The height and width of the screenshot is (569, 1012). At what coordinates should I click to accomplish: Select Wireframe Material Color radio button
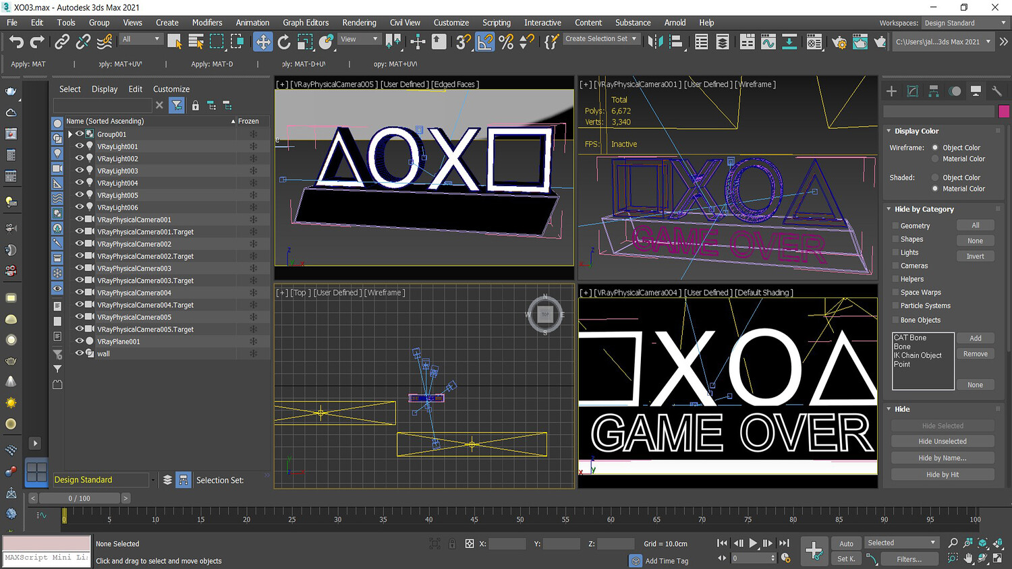935,159
